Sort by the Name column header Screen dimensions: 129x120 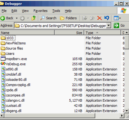pos(27,32)
